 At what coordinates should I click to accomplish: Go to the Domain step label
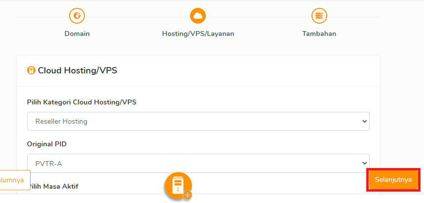(77, 34)
